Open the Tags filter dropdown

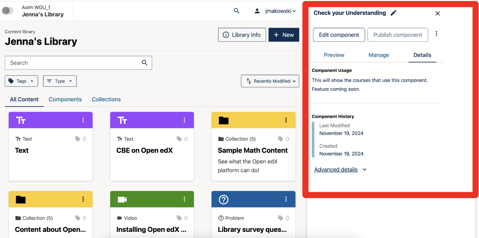21,81
